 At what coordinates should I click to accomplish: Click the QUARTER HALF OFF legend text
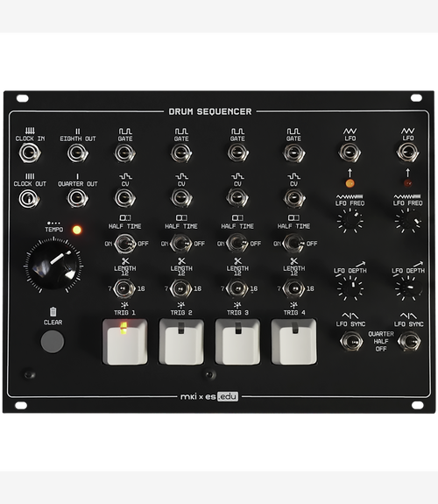(381, 341)
